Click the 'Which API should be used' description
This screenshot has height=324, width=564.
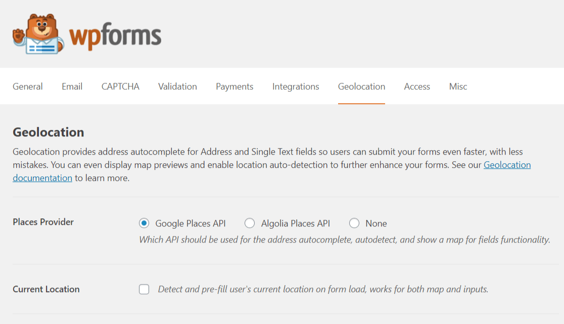click(x=345, y=240)
